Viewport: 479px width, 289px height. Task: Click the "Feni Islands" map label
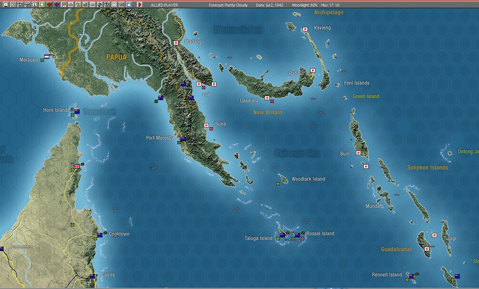(357, 83)
